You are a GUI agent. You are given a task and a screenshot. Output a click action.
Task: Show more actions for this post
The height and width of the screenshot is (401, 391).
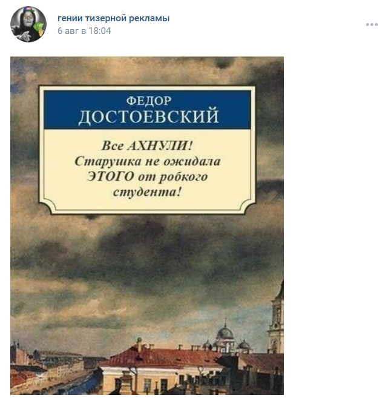[372, 25]
